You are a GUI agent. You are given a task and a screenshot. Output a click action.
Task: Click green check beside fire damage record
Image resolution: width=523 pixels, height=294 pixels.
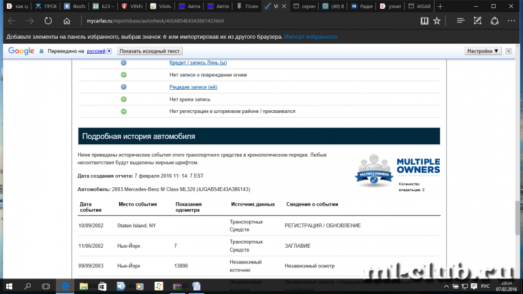[x=123, y=75]
